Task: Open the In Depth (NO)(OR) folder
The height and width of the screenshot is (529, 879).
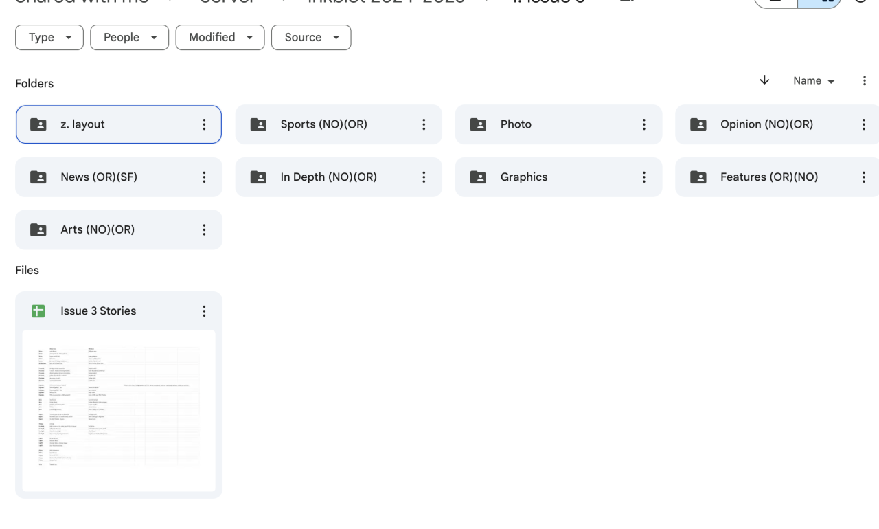Action: (328, 177)
